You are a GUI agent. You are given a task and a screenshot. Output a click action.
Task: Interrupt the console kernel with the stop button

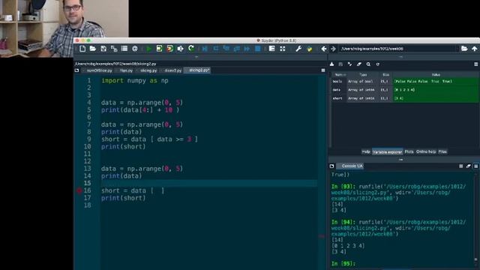tap(461, 166)
